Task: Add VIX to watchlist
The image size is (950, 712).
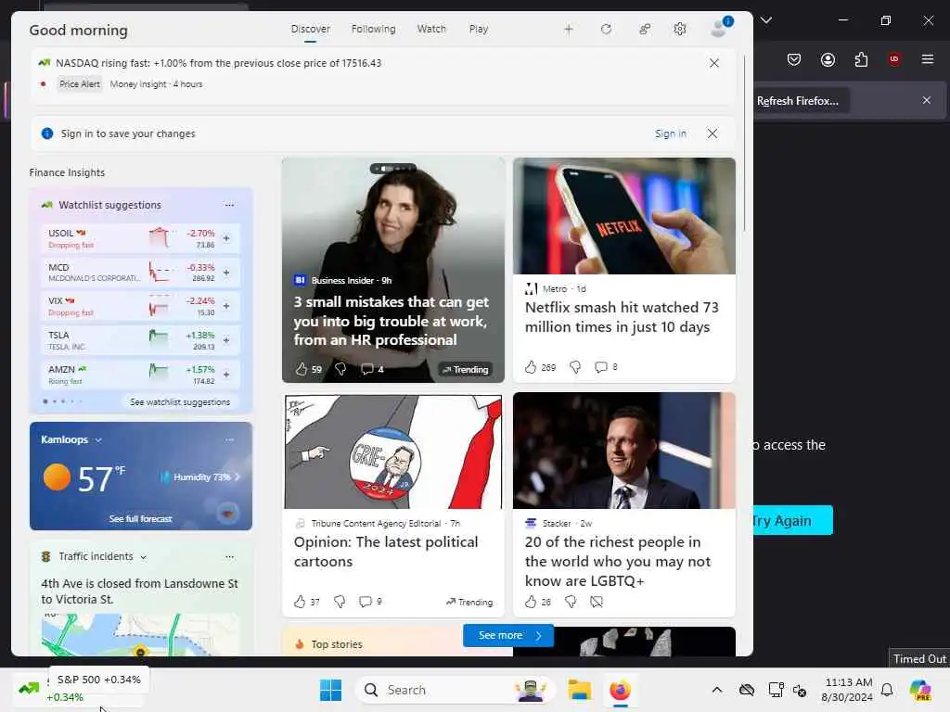Action: tap(226, 306)
